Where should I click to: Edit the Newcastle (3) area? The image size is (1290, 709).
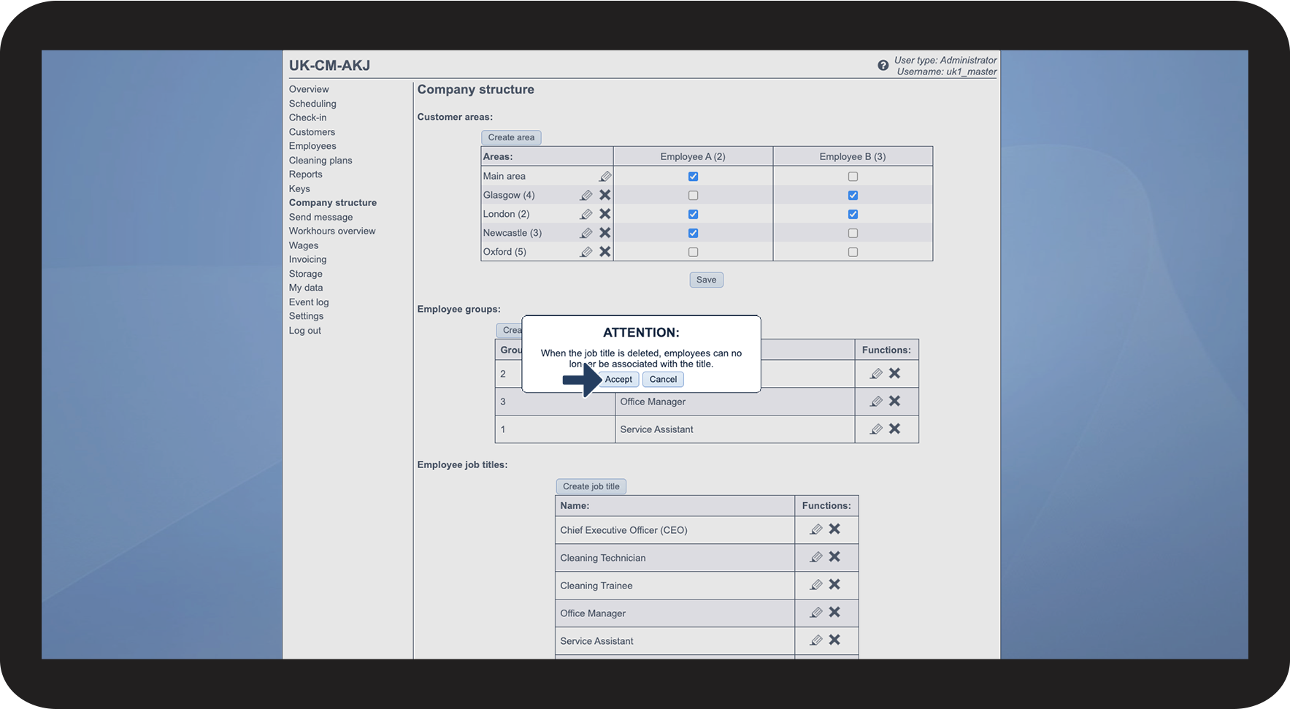[x=586, y=233]
